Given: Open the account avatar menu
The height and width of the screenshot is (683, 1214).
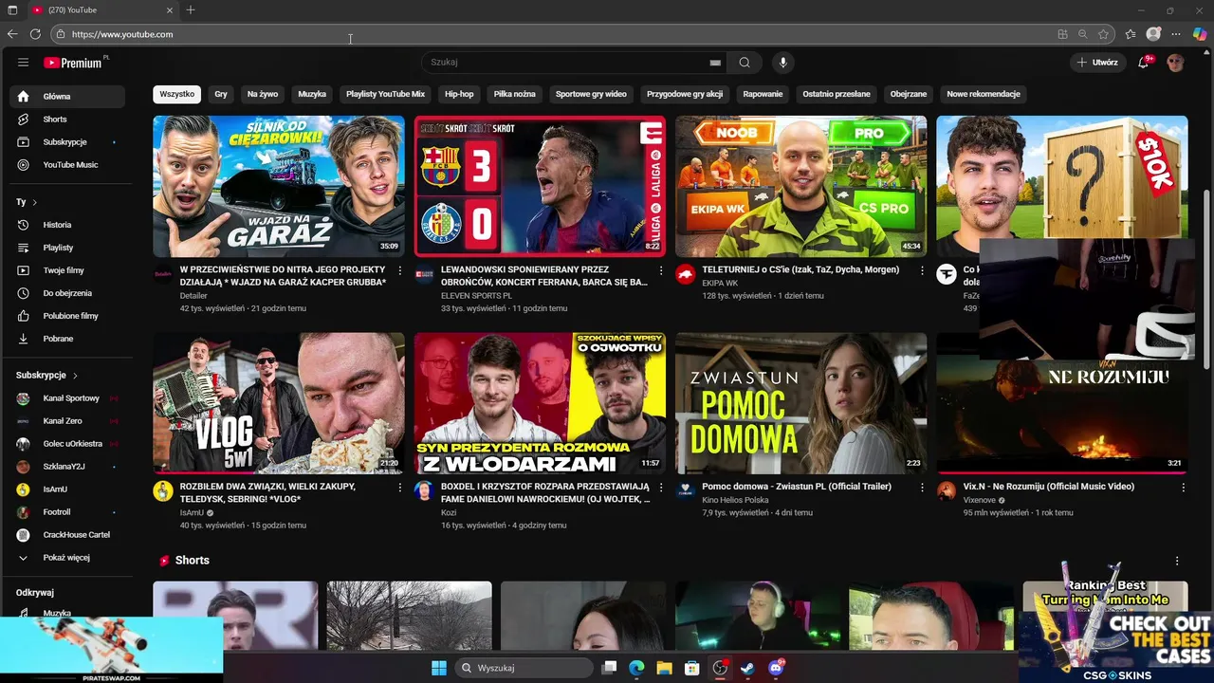Looking at the screenshot, I should pyautogui.click(x=1176, y=63).
